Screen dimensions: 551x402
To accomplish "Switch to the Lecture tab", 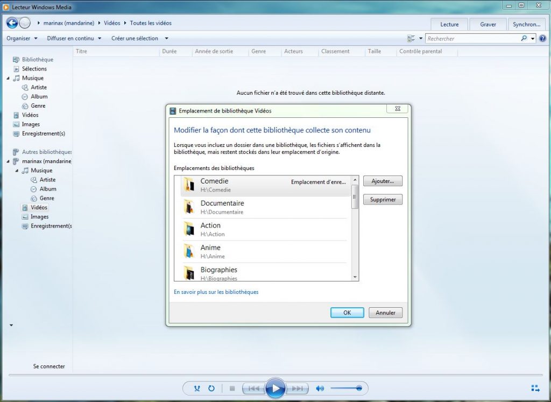I will point(449,24).
